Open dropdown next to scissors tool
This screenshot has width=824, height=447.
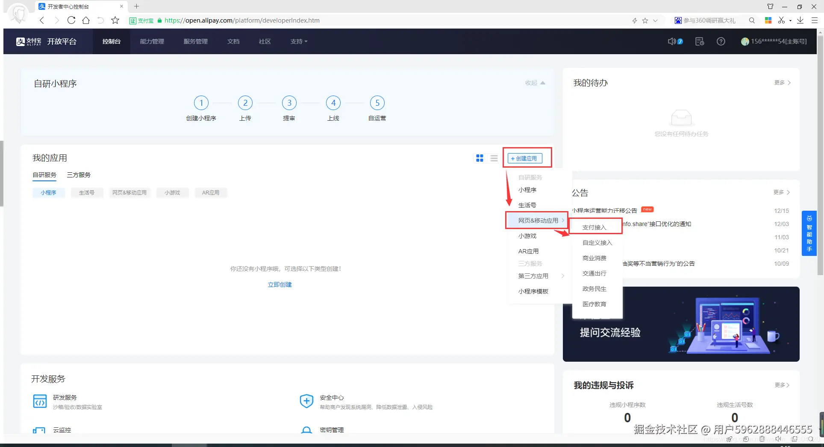point(790,20)
